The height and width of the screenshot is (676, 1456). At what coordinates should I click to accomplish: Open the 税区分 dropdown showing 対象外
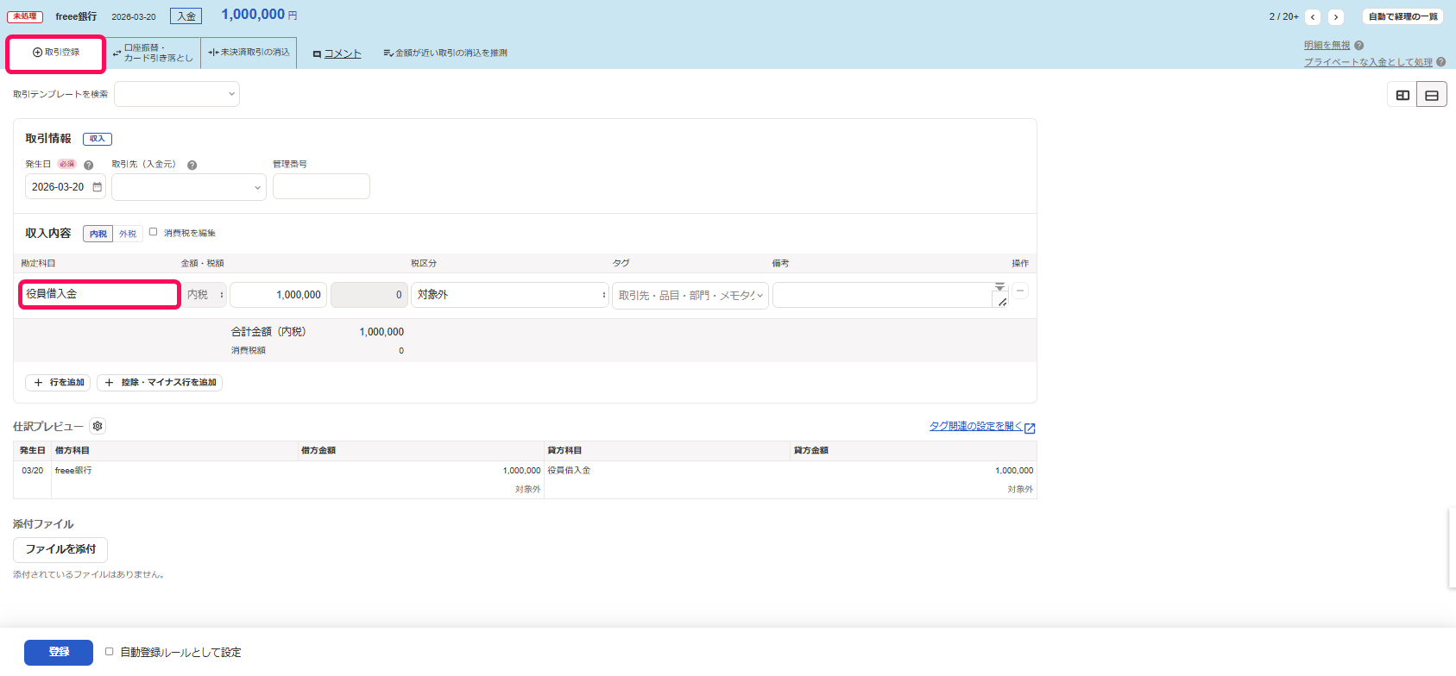point(510,295)
